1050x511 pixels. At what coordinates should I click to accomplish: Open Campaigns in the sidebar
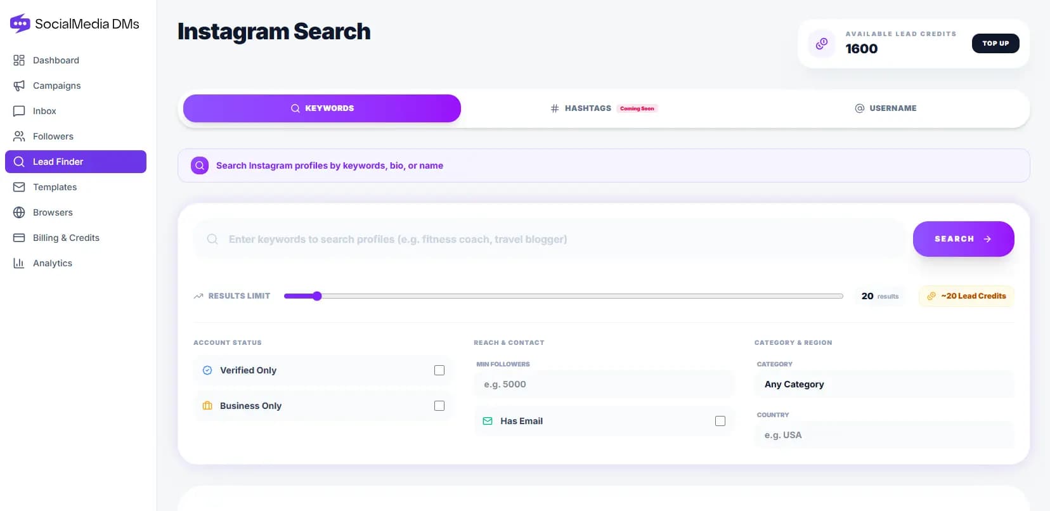click(75, 86)
